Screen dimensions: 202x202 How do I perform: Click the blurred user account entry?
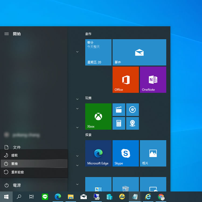click(x=34, y=135)
